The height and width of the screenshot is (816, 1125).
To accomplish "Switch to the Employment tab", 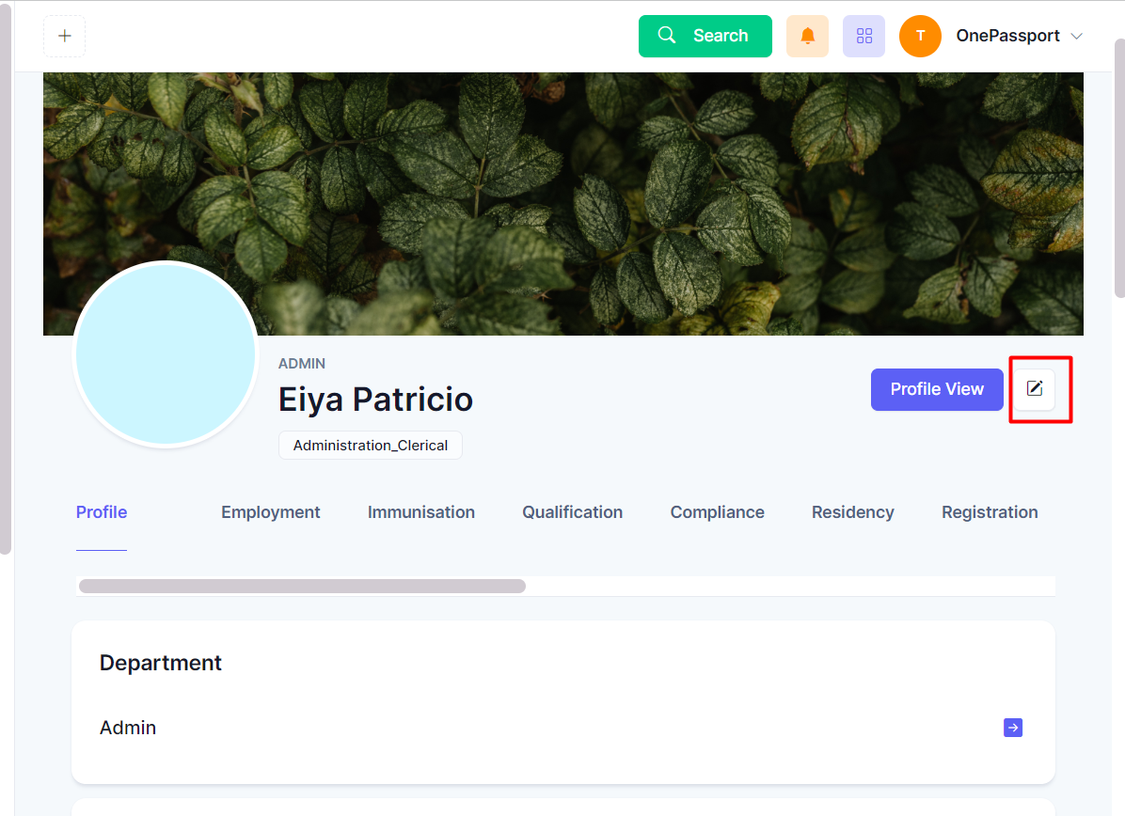I will [x=270, y=512].
